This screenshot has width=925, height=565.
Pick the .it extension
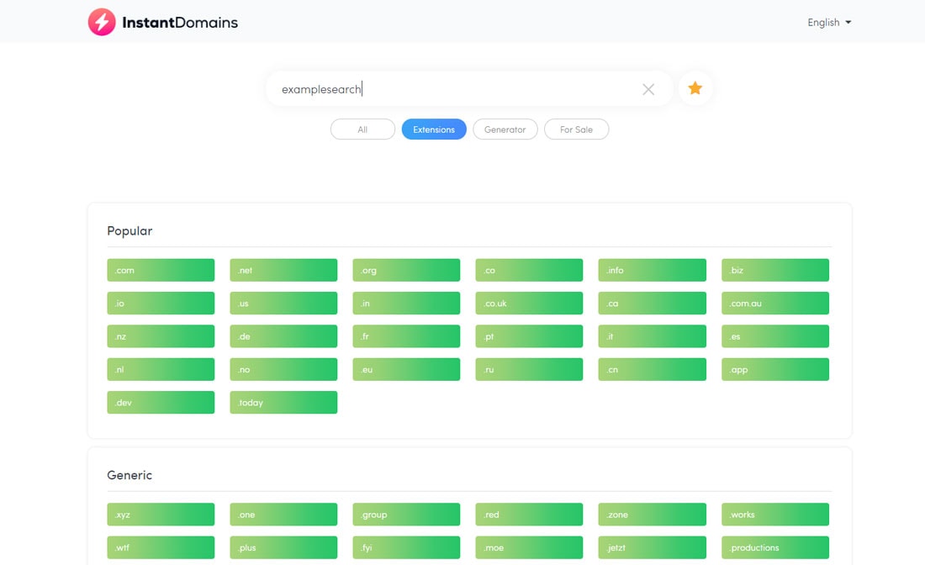pyautogui.click(x=653, y=336)
